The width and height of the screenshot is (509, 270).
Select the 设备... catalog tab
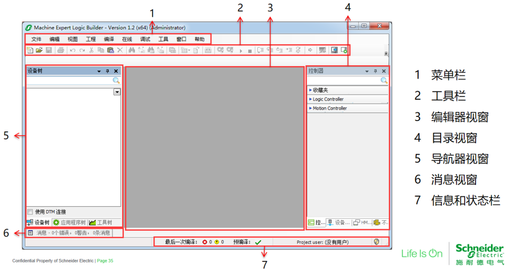(338, 222)
